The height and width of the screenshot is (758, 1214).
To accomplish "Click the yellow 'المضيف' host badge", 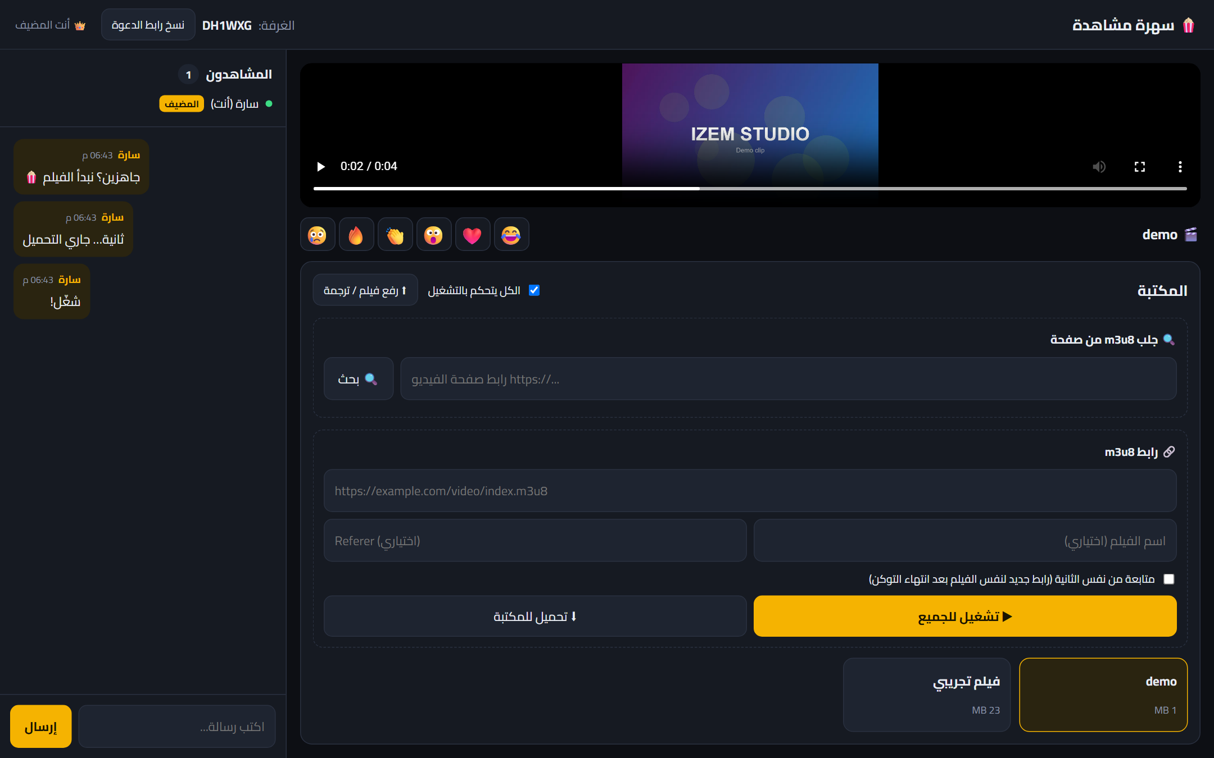I will point(182,104).
